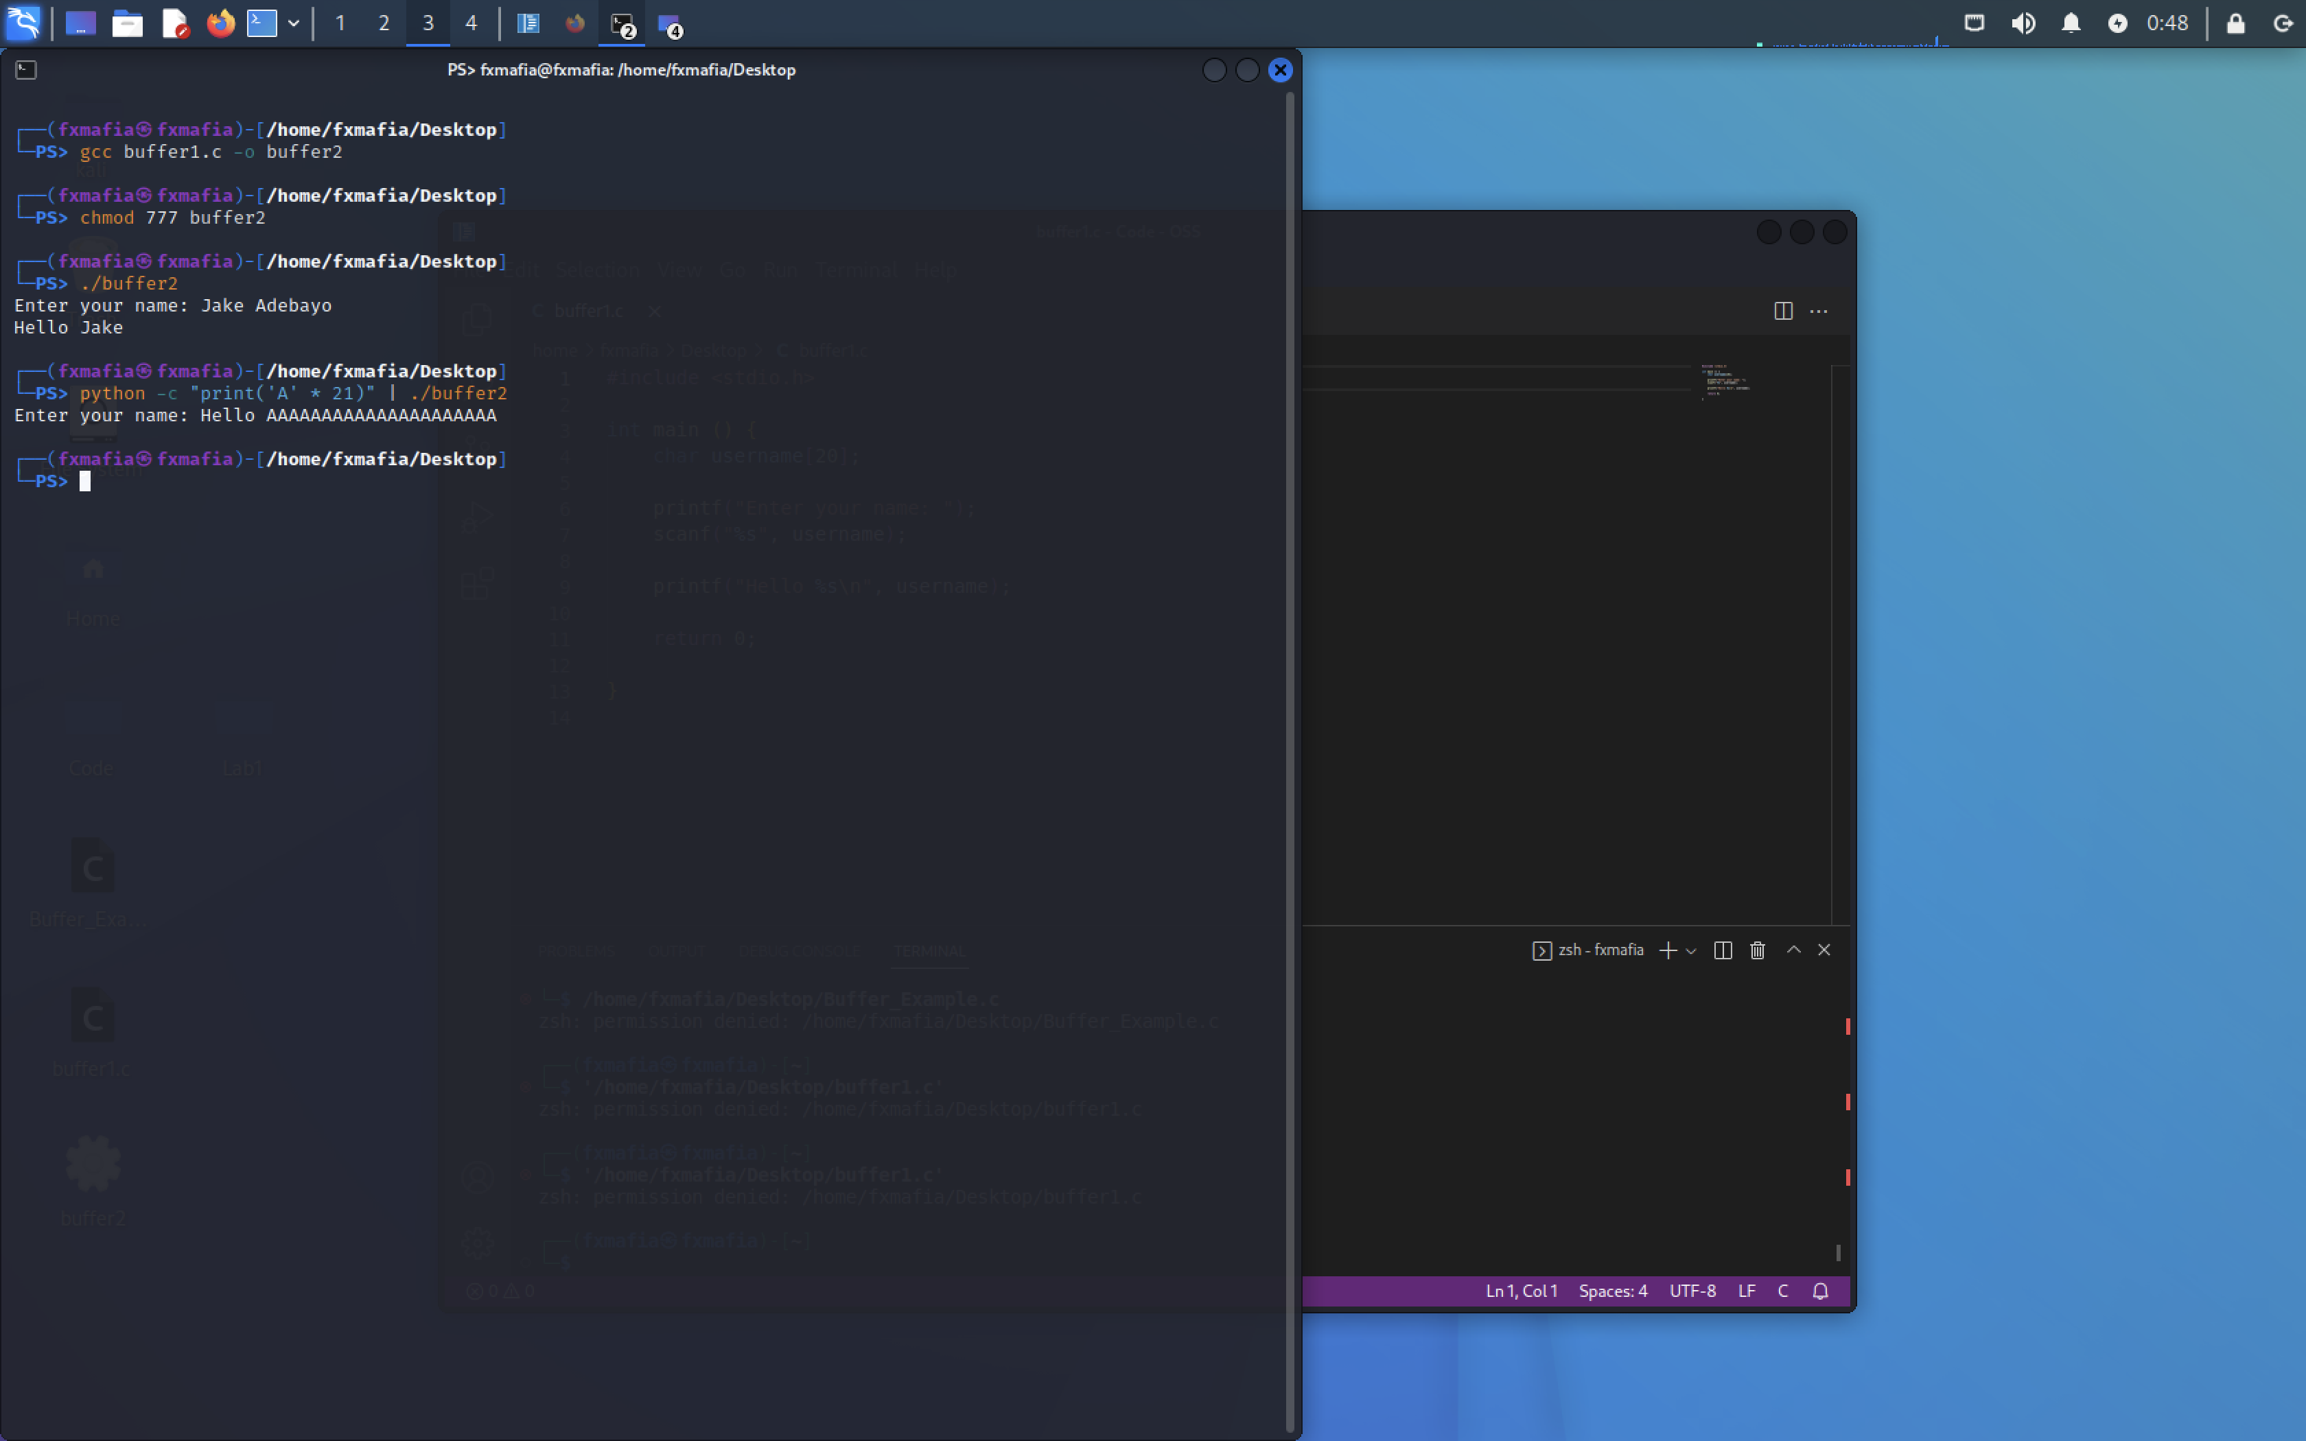Switch to workspace 2

(x=384, y=23)
